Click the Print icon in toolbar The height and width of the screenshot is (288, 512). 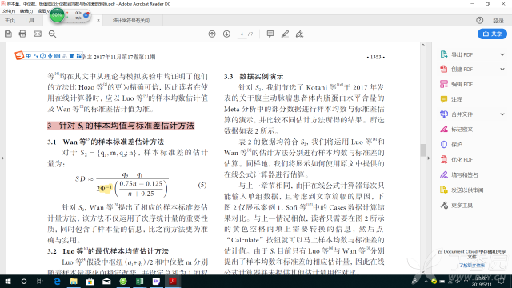[x=22, y=34]
